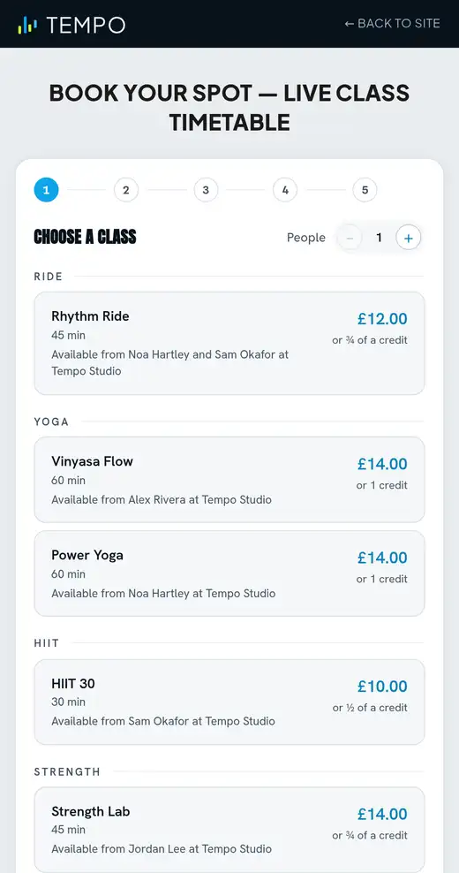Choose the Rhythm Ride class card
The height and width of the screenshot is (873, 459).
coord(229,343)
